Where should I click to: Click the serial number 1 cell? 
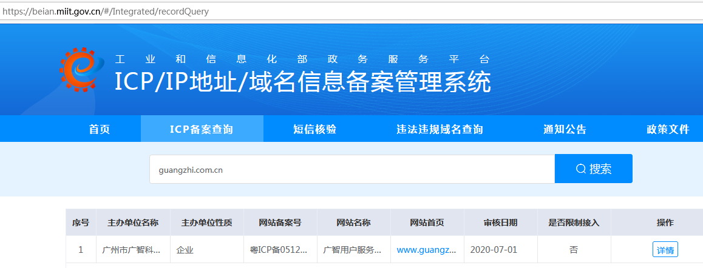[81, 250]
